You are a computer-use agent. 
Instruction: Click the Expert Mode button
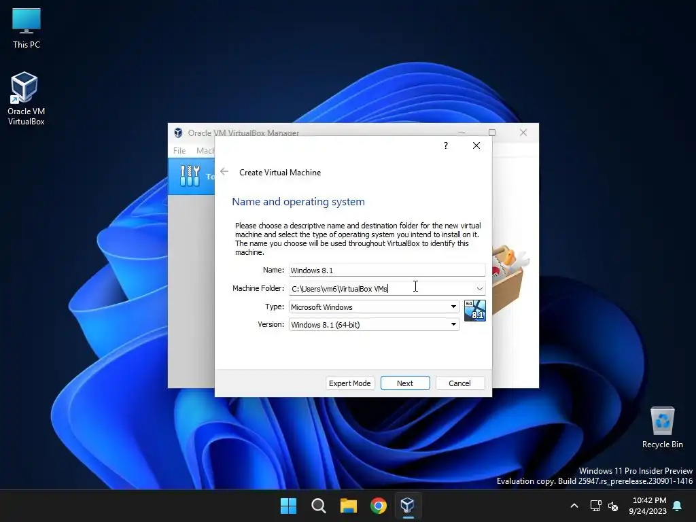pos(350,383)
